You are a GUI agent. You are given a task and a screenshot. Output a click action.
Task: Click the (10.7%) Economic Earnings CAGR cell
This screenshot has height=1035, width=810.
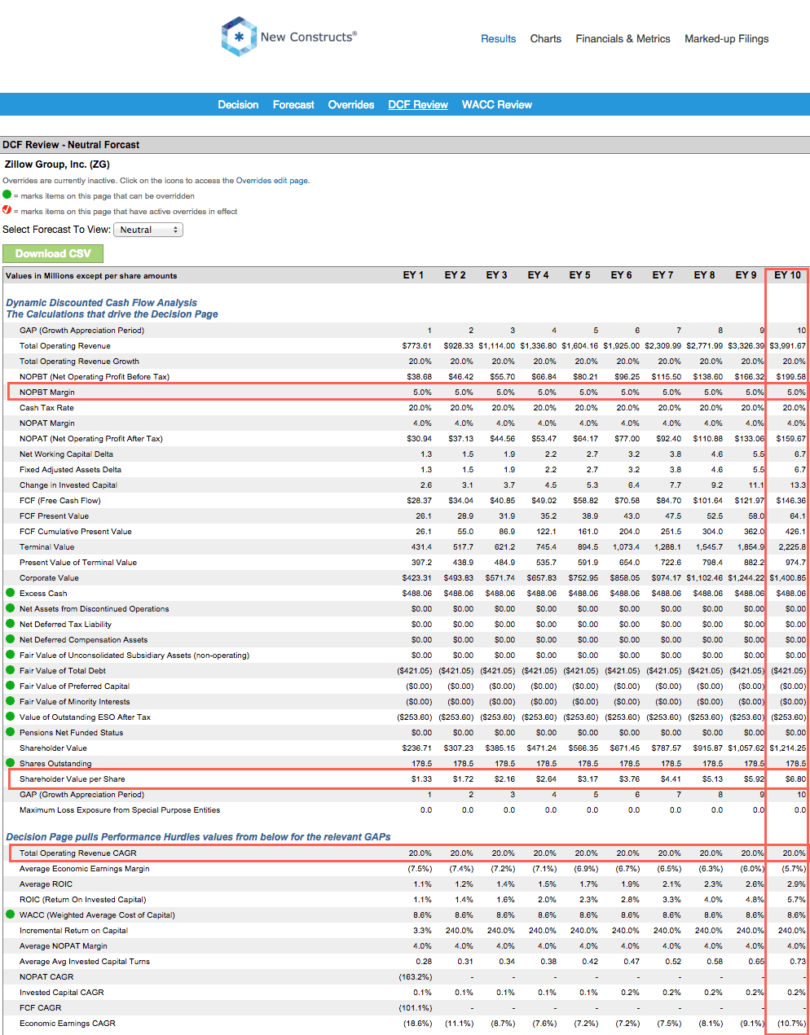[790, 1024]
